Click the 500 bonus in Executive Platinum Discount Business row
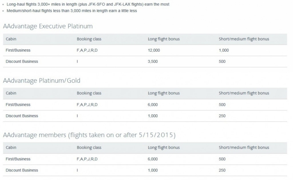293x180 pixels. (x=222, y=61)
